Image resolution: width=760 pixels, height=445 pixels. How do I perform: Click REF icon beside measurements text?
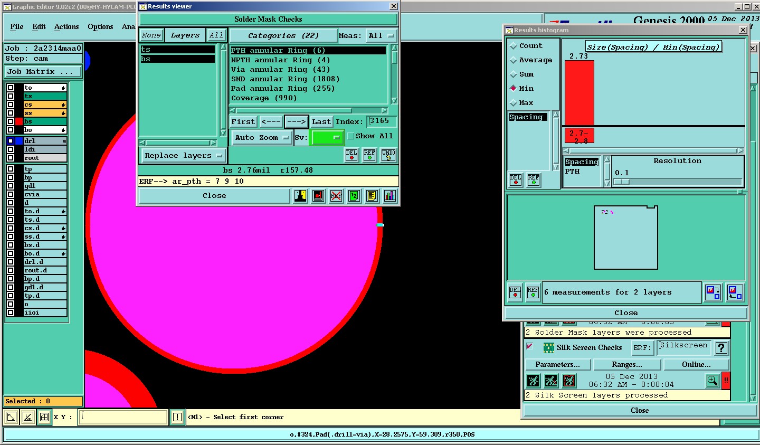(x=533, y=292)
